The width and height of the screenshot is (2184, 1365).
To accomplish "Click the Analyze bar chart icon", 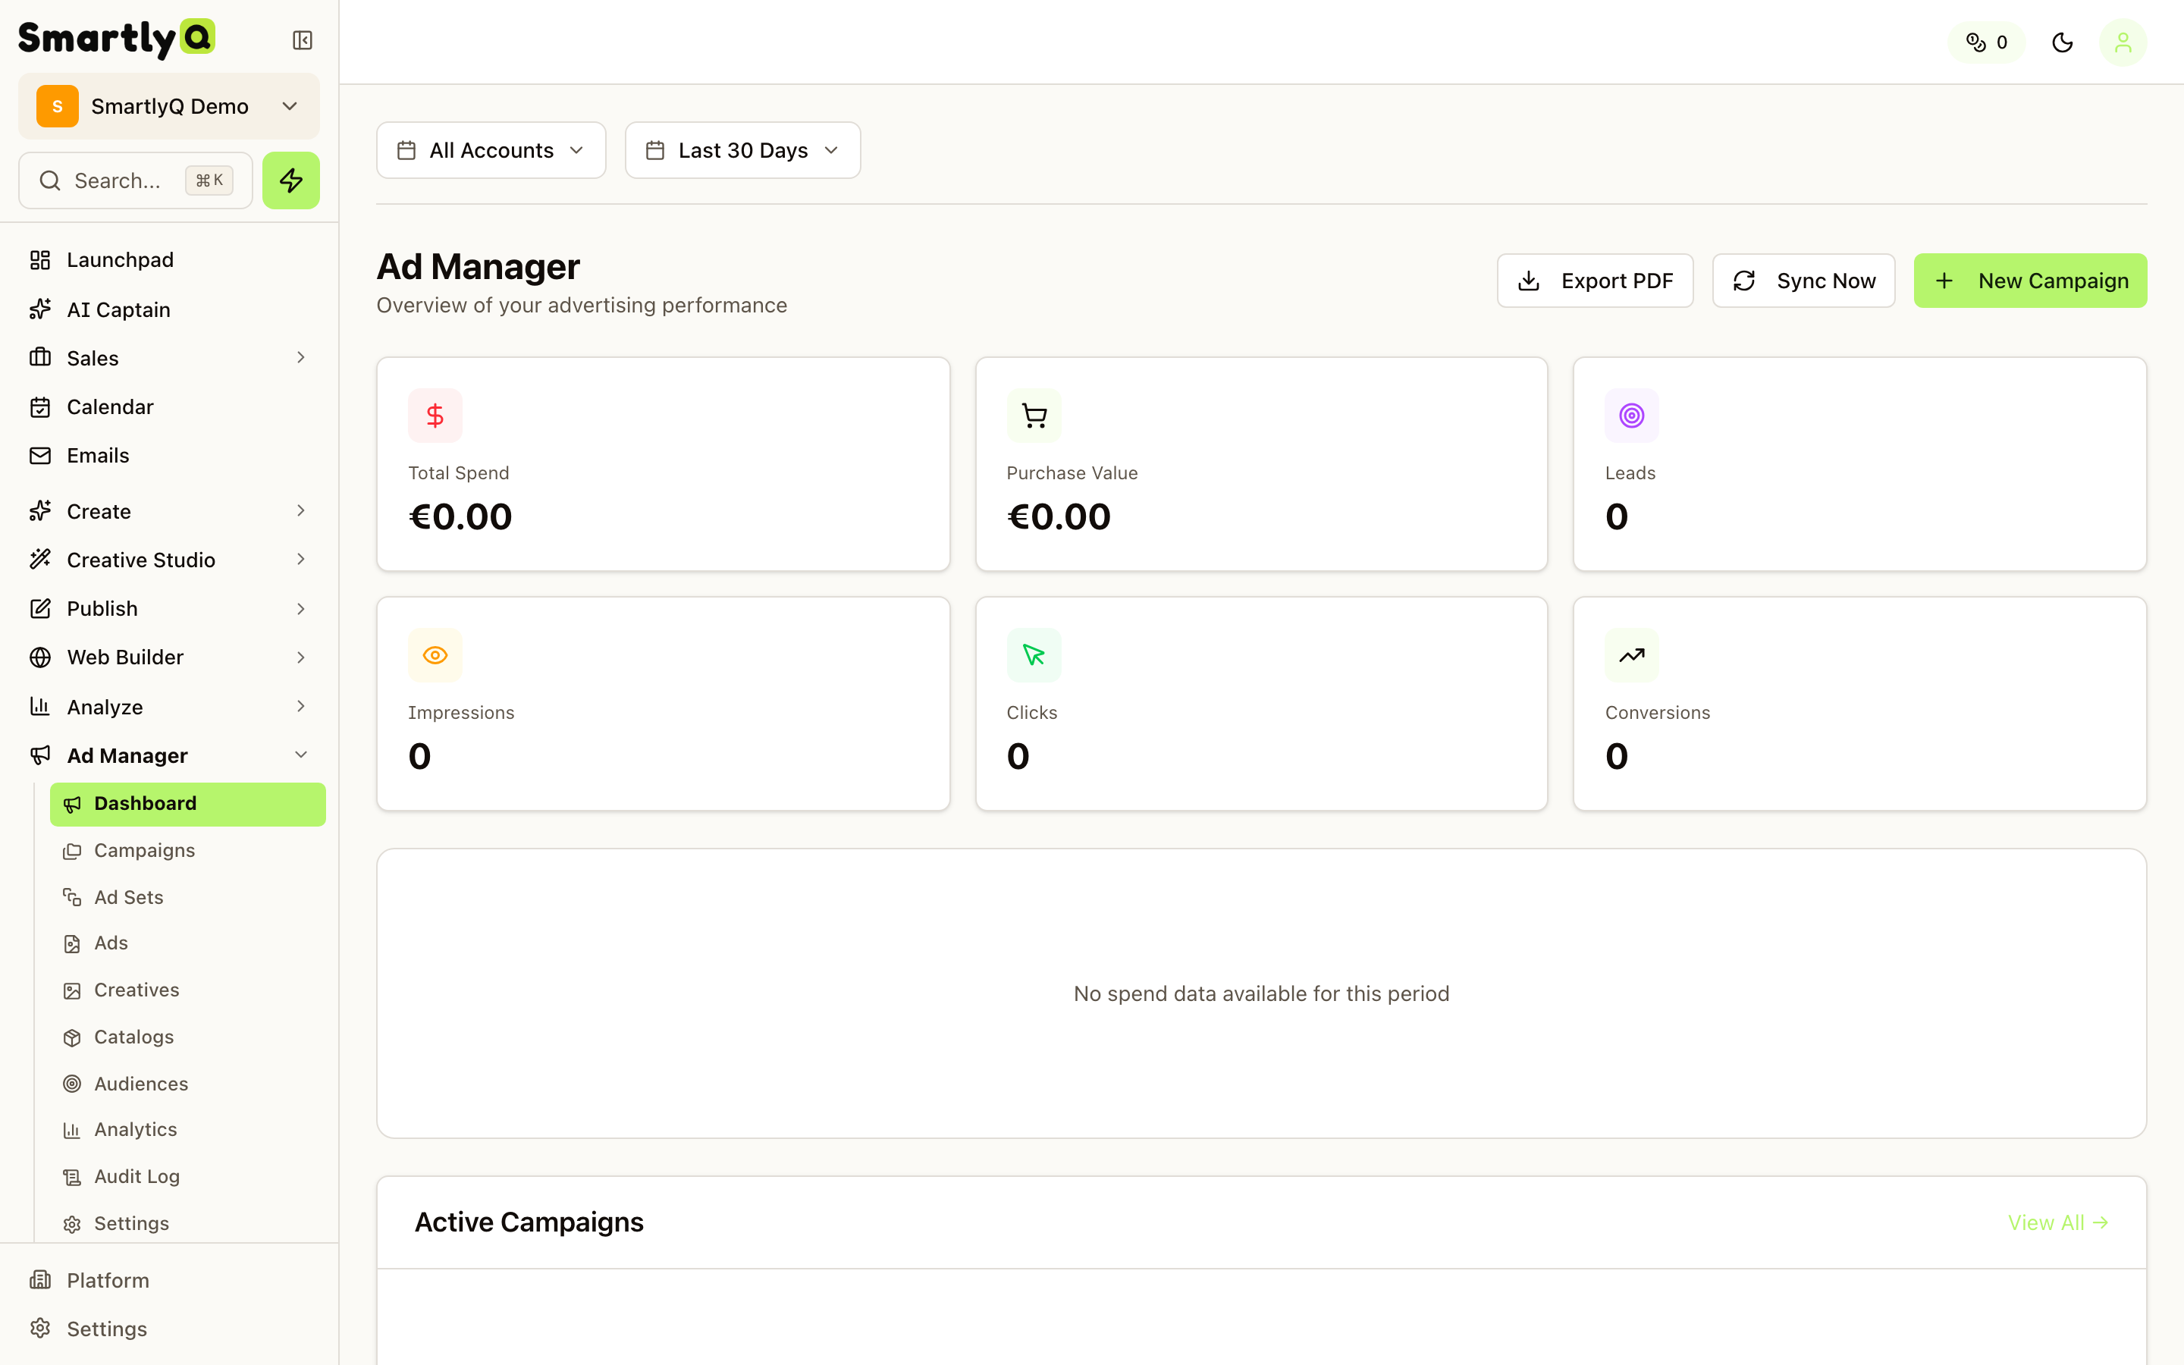I will pos(39,706).
